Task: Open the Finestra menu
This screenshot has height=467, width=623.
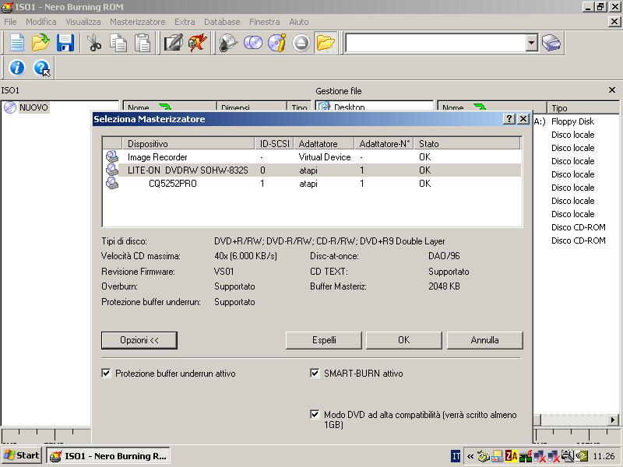Action: [x=265, y=22]
